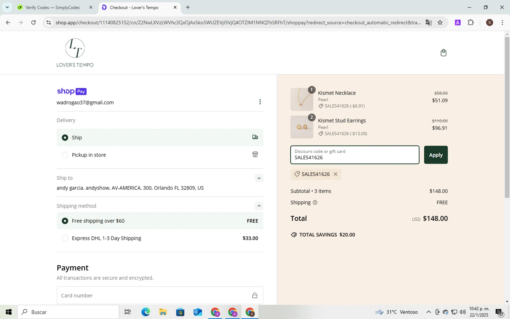The image size is (510, 319).
Task: Click the $148.00 total amount
Action: (435, 218)
